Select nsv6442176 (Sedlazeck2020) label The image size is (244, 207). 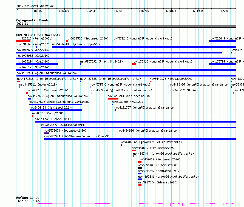click(x=171, y=79)
